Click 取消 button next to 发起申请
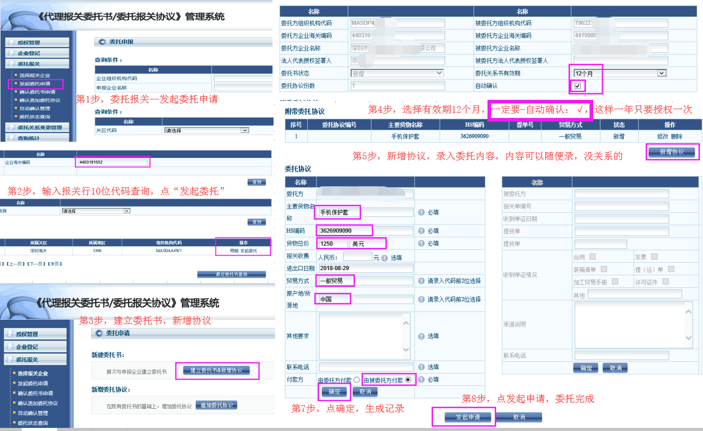The height and width of the screenshot is (431, 703). tap(519, 417)
